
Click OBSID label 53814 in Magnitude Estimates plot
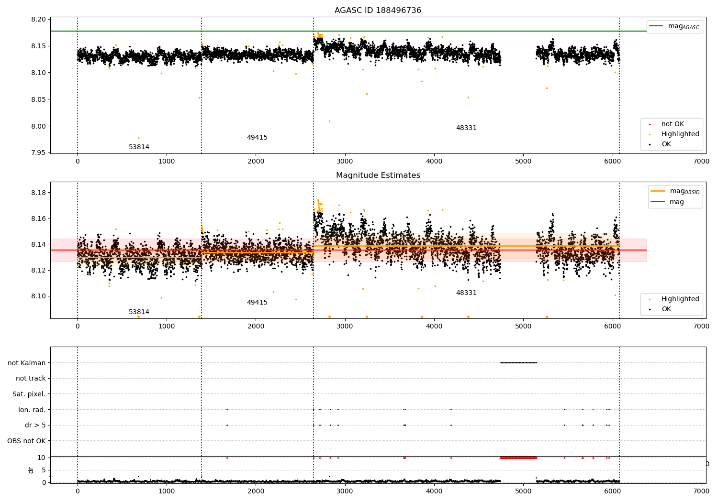coord(139,312)
